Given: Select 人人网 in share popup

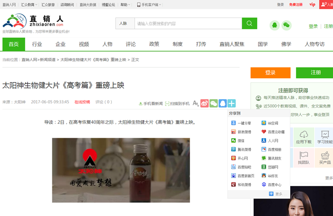Looking at the screenshot, I should [270, 141].
